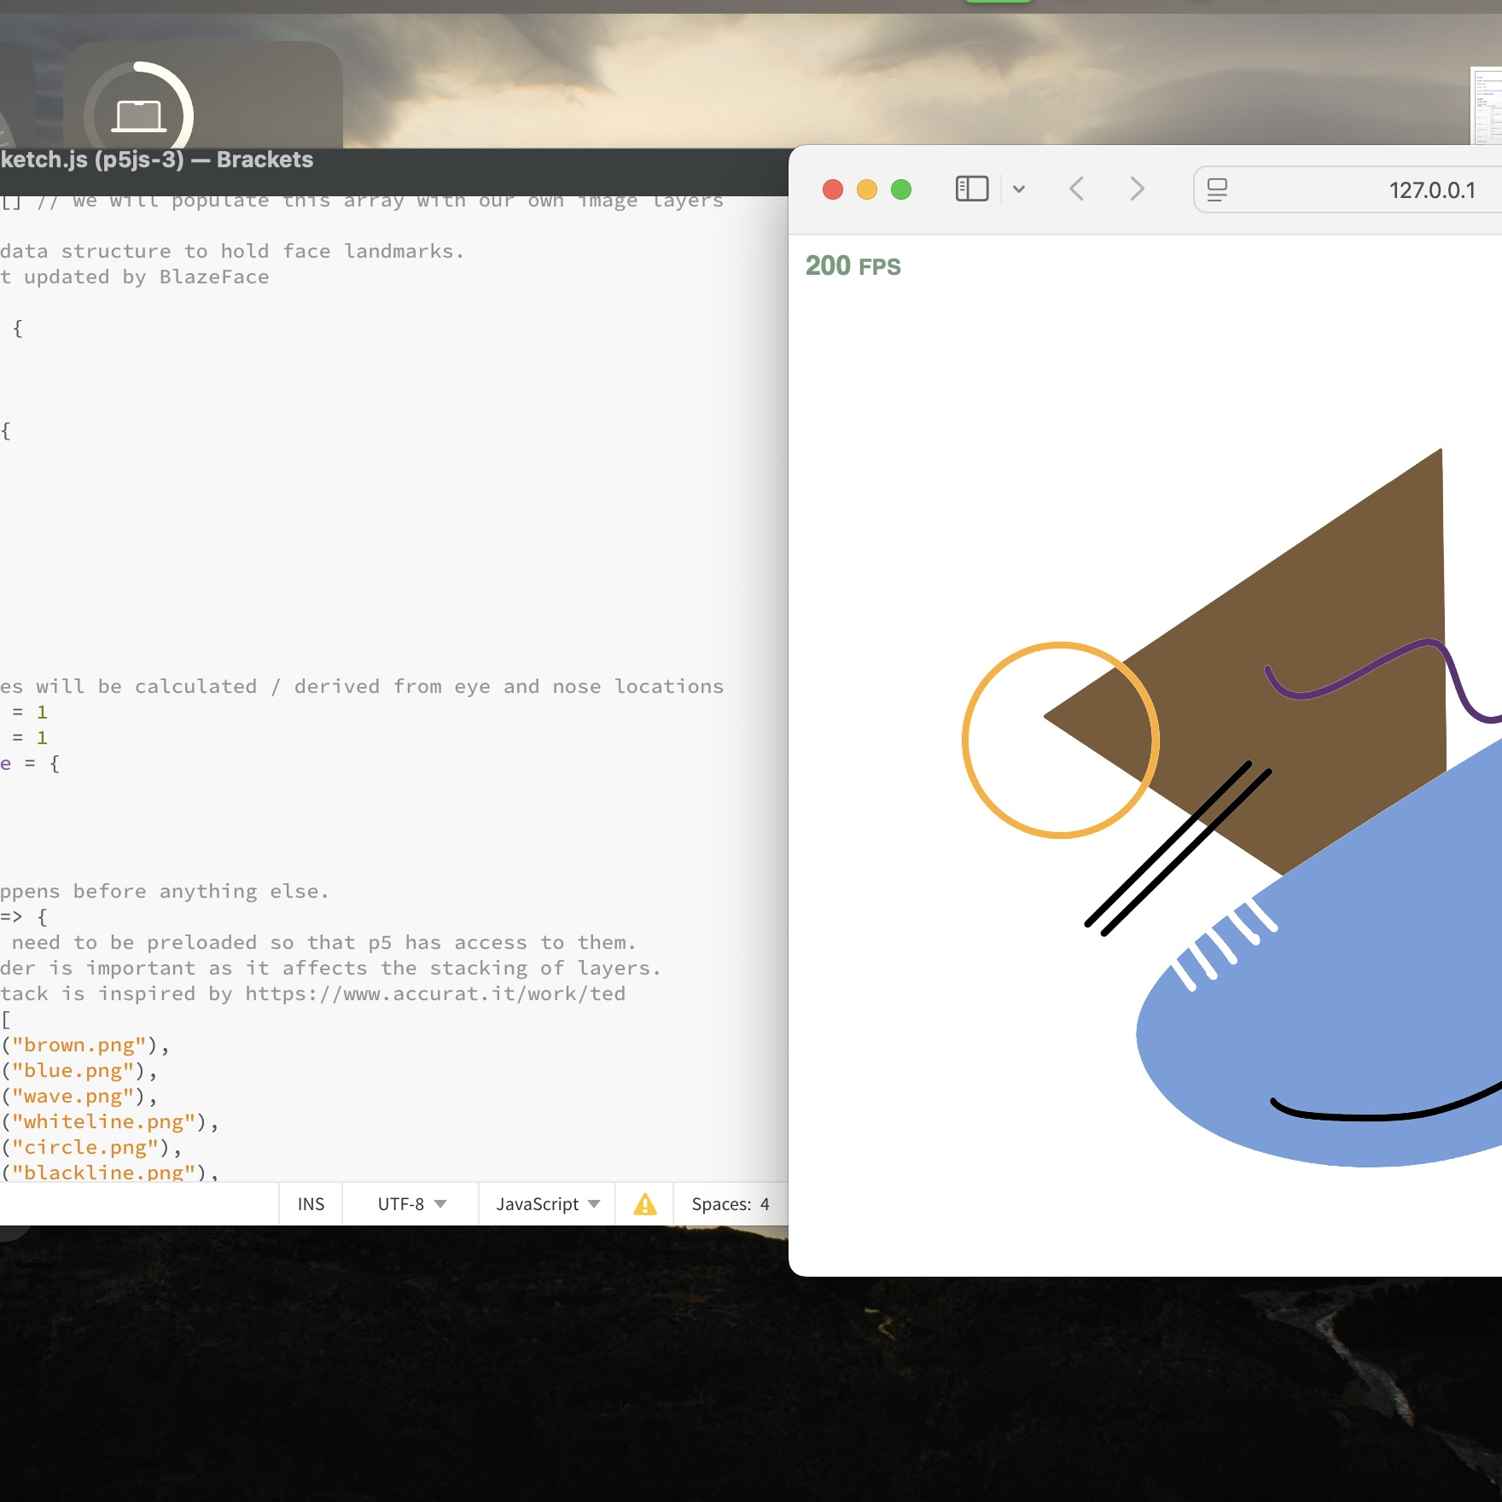The height and width of the screenshot is (1502, 1502).
Task: Open the page format icon in address bar
Action: coord(1218,189)
